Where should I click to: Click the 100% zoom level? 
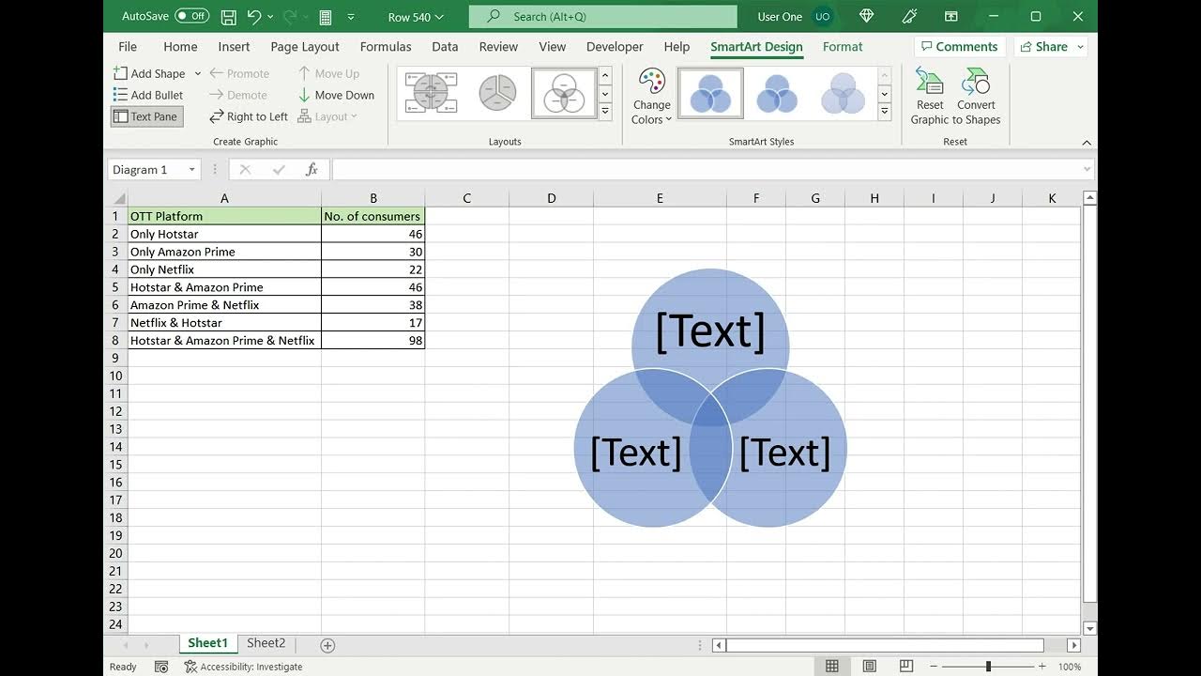(x=1070, y=667)
